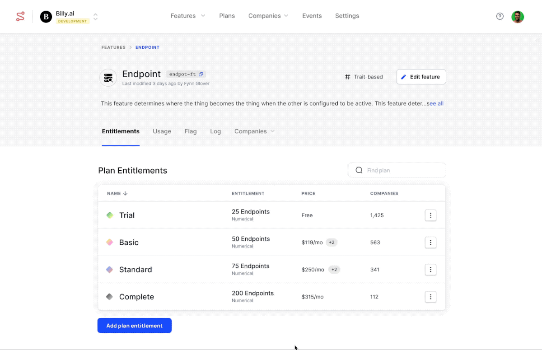Click the Schematic logo icon
The width and height of the screenshot is (542, 350).
(20, 17)
